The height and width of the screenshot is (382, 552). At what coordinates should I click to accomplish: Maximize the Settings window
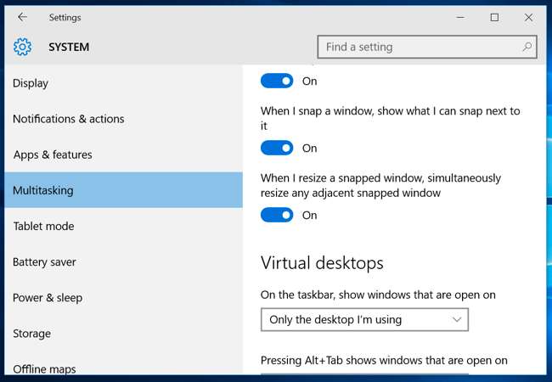tap(494, 17)
